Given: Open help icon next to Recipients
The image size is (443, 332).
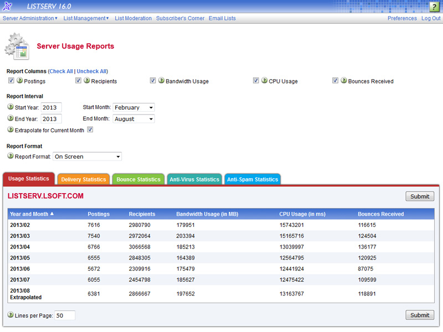Looking at the screenshot, I should click(x=87, y=80).
